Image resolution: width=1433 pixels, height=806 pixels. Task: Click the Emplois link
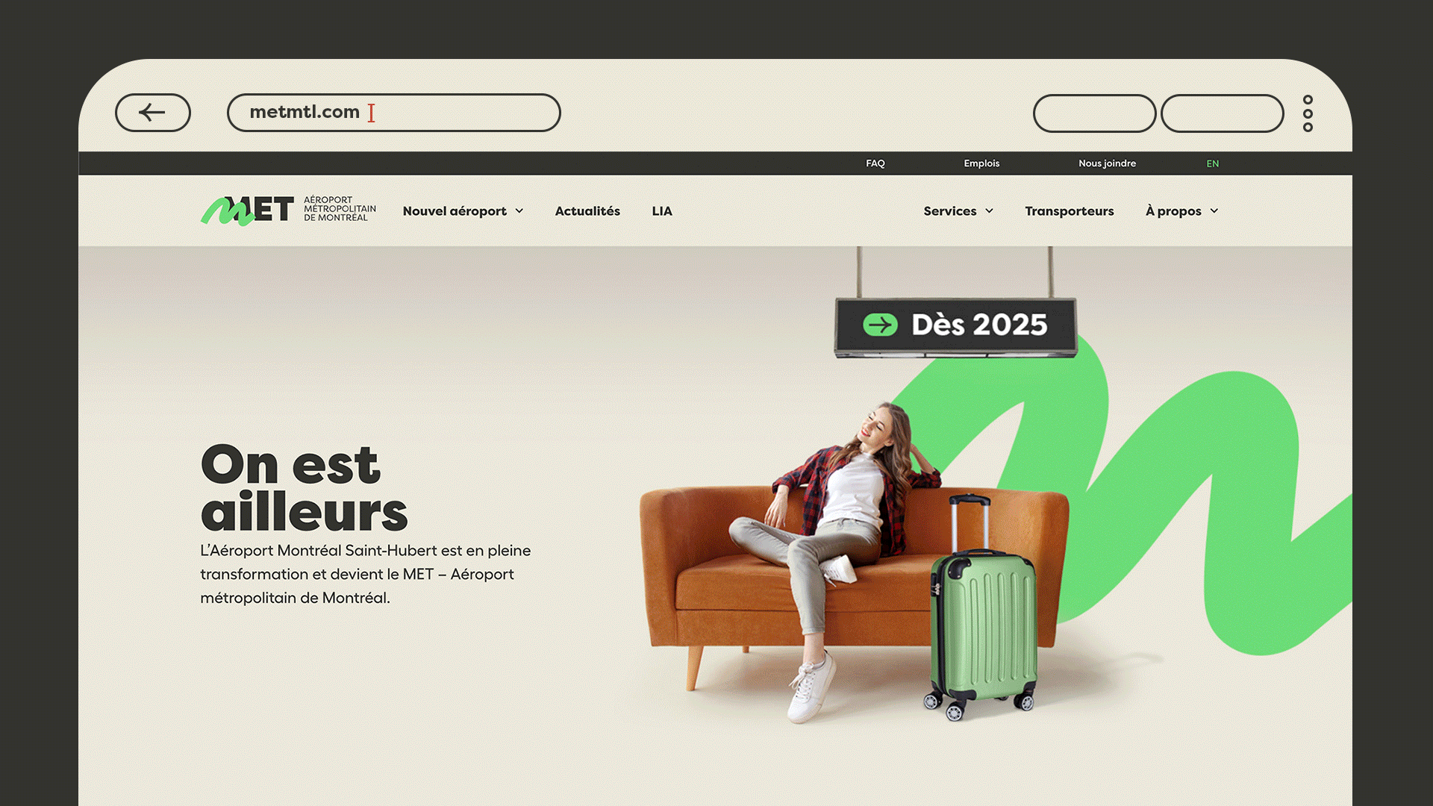[x=981, y=163]
